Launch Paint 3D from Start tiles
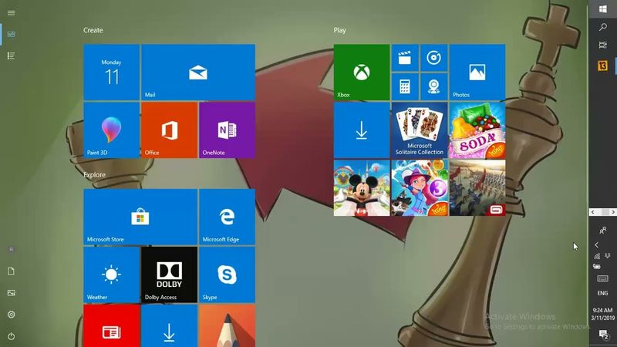617x347 pixels. tap(111, 130)
